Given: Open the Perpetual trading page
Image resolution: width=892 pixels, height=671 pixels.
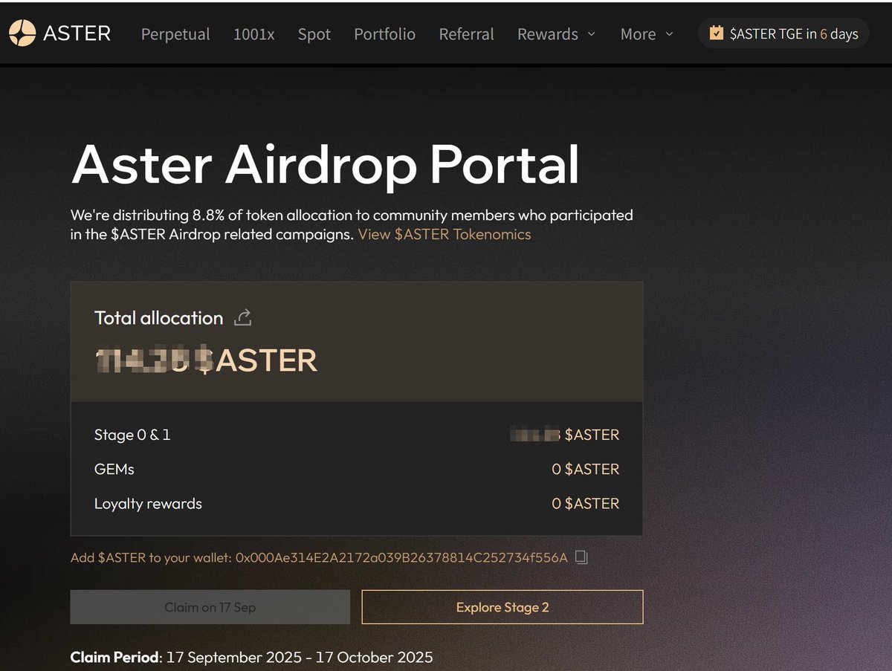Looking at the screenshot, I should pos(175,34).
